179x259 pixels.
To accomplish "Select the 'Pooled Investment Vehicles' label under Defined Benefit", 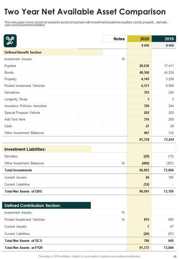I will pos(25,86).
